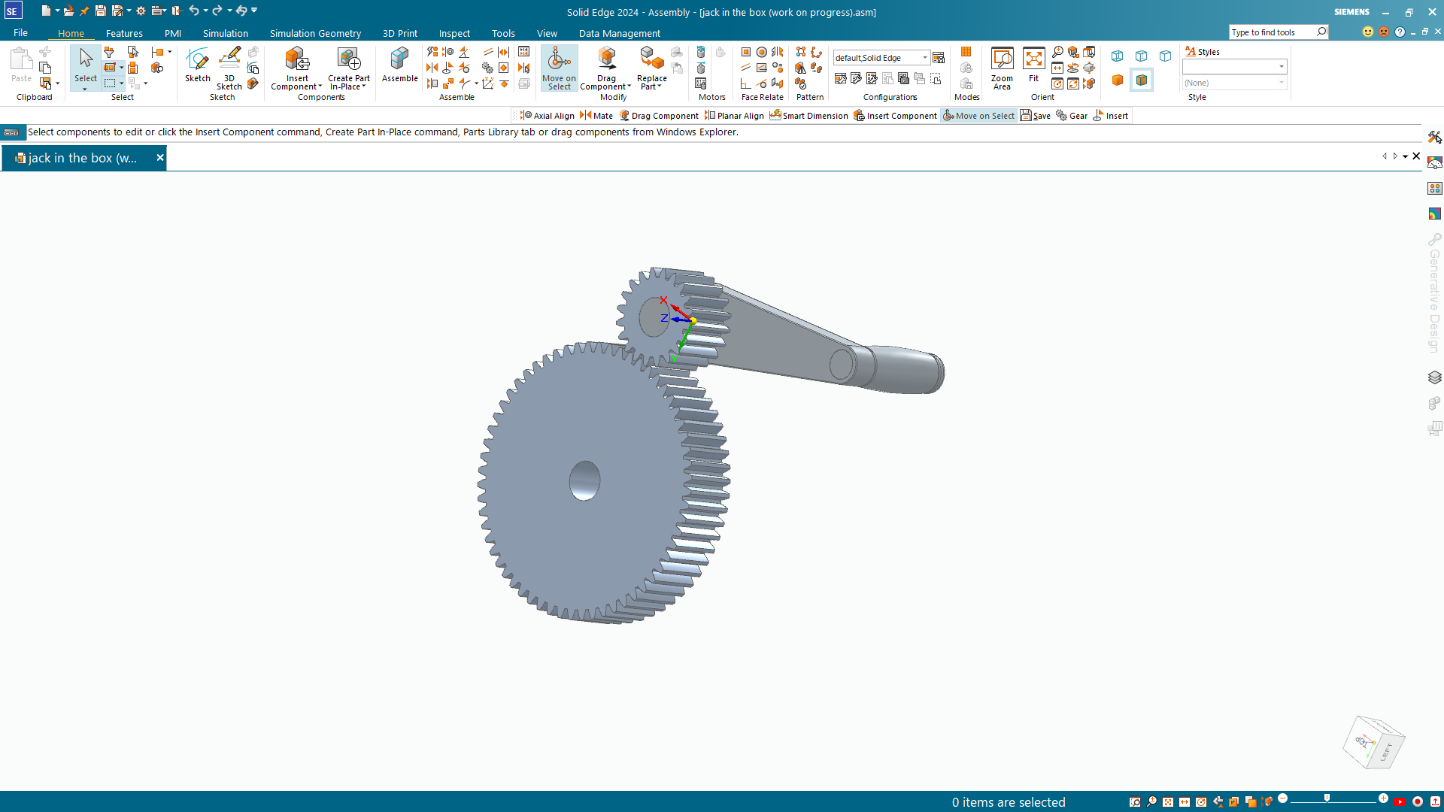This screenshot has height=812, width=1444.
Task: Click the Assemble command icon
Action: coord(399,59)
